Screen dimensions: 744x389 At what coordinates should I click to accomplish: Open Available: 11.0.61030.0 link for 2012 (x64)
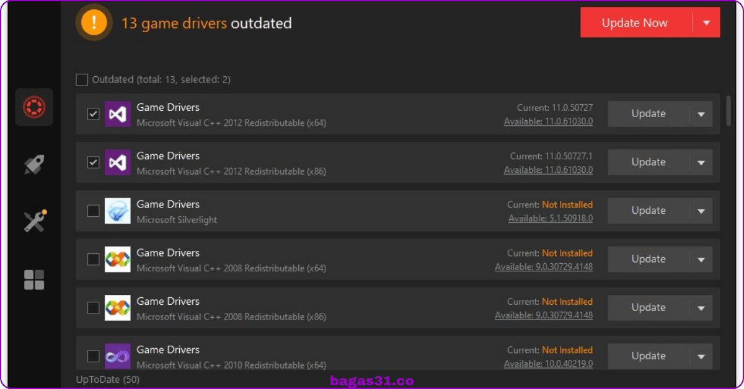(548, 121)
